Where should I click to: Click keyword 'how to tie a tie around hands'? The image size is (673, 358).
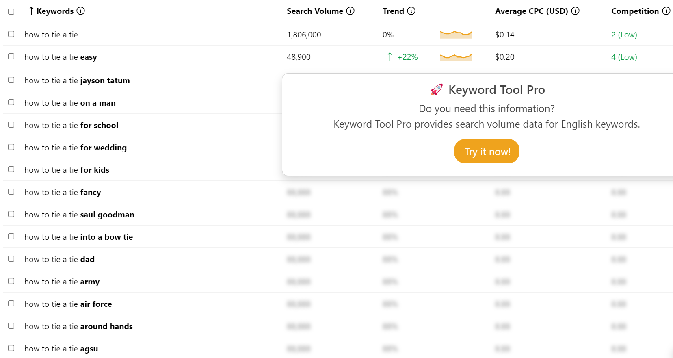point(78,326)
